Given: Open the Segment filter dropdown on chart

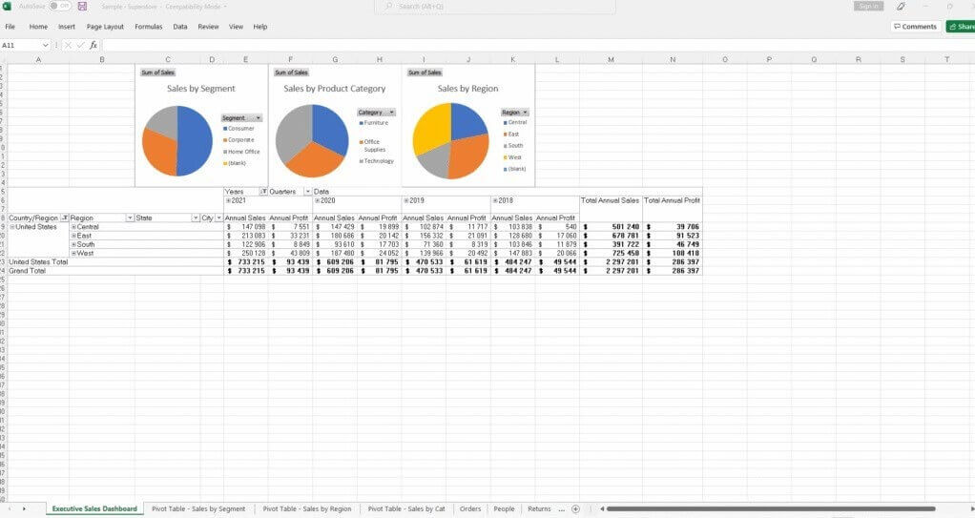Looking at the screenshot, I should [x=259, y=117].
